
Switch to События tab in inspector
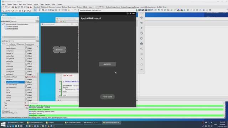tap(12, 44)
